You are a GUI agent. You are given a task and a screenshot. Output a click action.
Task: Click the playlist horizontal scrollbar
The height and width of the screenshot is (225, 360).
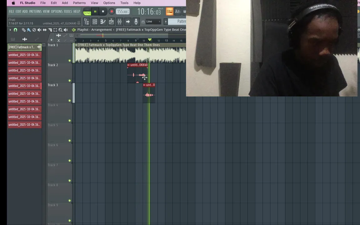tap(124, 35)
